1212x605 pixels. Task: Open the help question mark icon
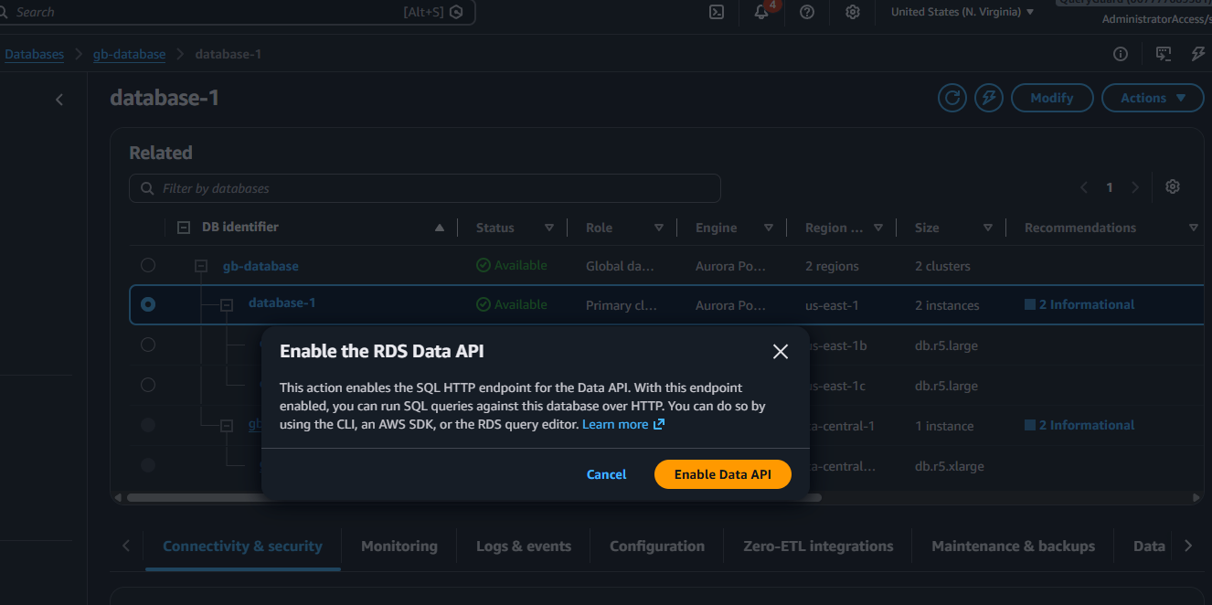click(x=807, y=12)
